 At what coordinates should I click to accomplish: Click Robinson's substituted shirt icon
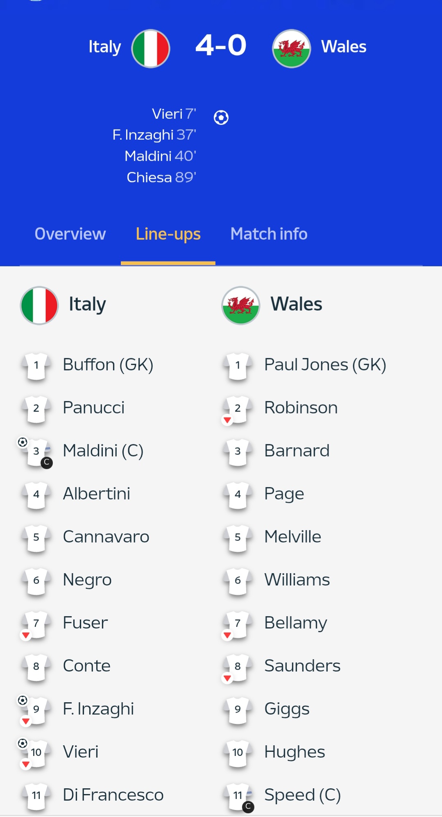[237, 409]
